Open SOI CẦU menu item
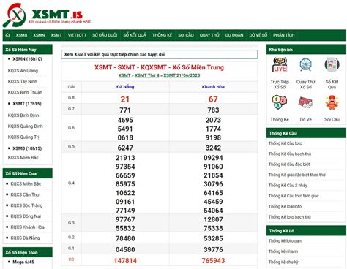347x269 pixels. (186, 35)
